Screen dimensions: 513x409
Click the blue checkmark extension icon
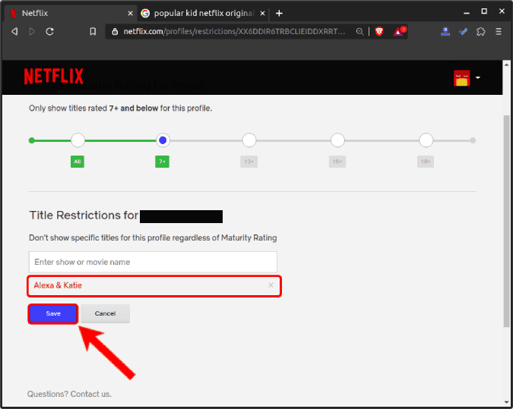463,32
